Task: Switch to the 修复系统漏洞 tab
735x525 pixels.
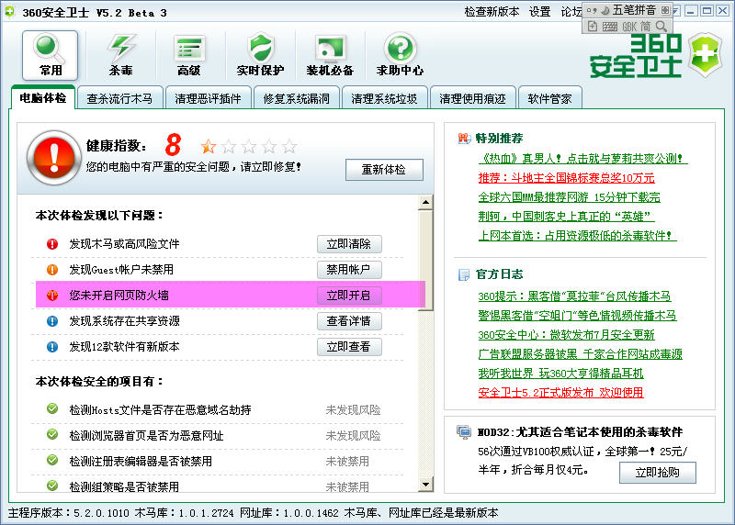Action: [296, 98]
